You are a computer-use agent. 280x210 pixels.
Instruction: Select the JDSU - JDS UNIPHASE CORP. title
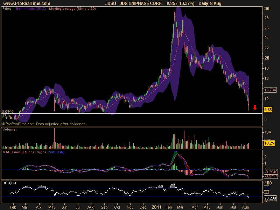click(x=134, y=3)
